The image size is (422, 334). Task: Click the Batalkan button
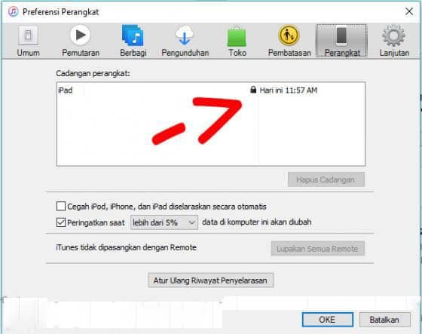(x=384, y=320)
